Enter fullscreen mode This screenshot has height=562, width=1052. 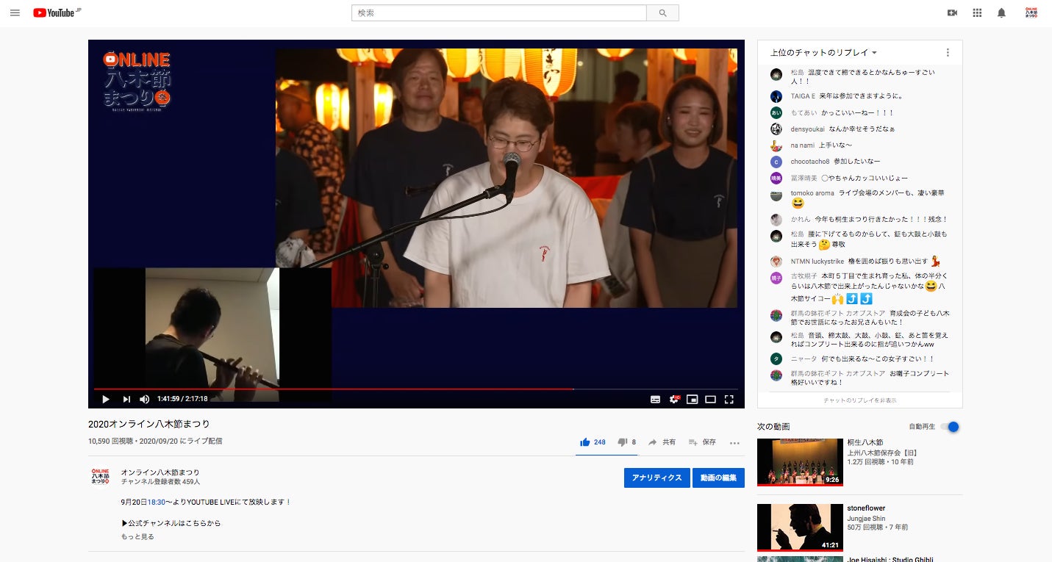(x=729, y=399)
